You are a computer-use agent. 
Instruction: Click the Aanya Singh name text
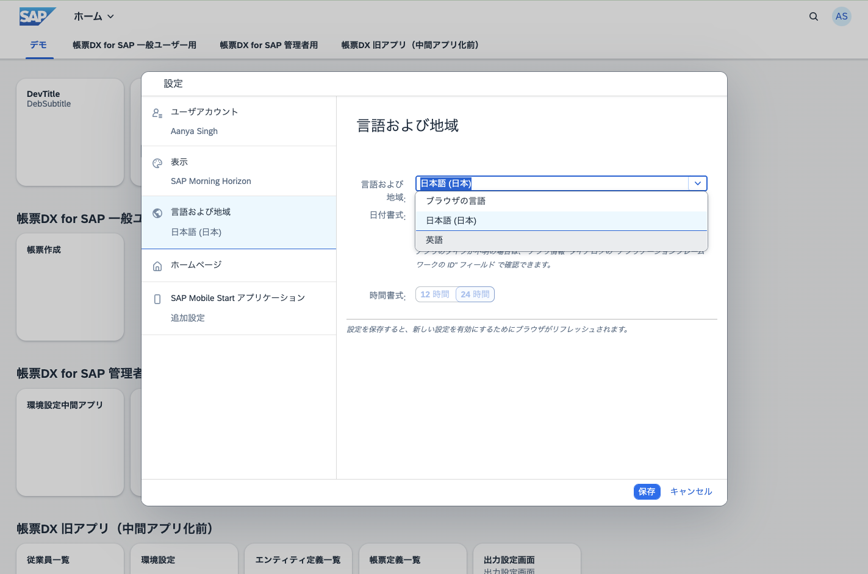194,131
